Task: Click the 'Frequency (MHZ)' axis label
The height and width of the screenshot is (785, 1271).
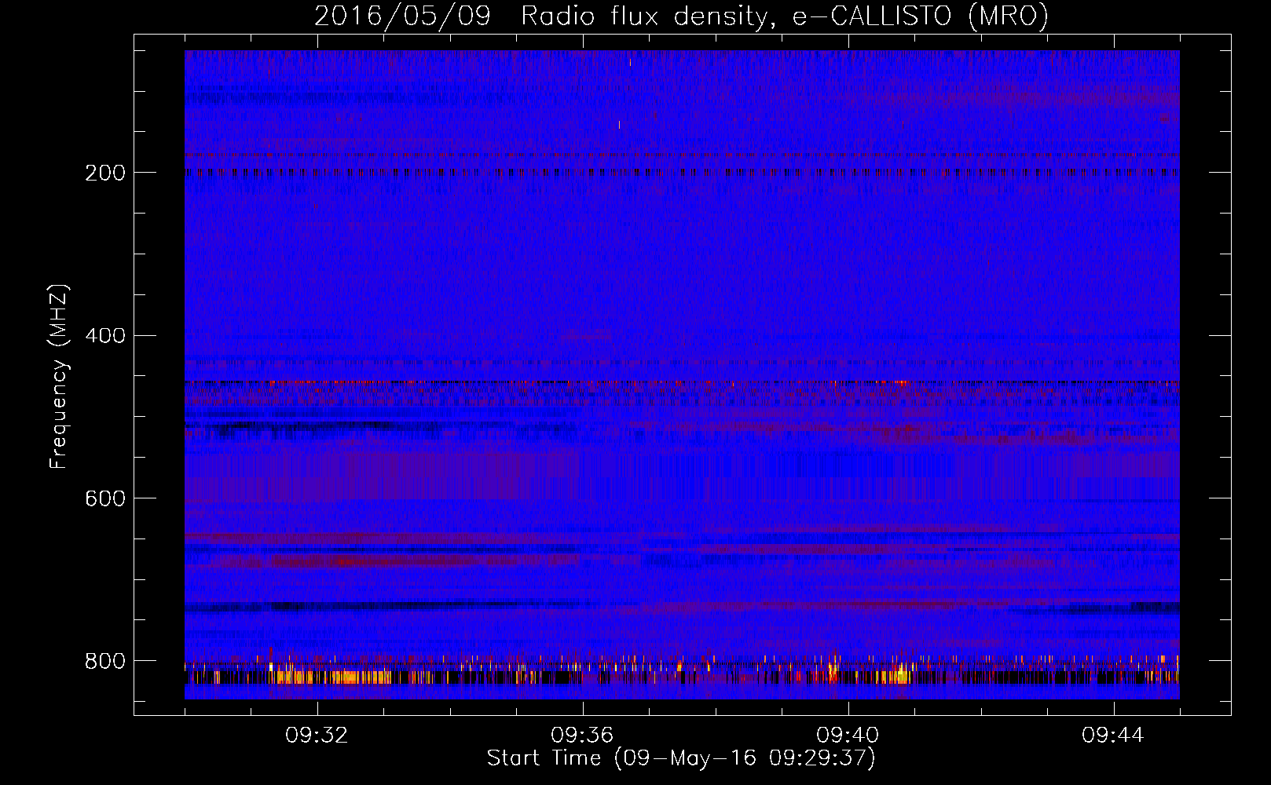Action: (59, 376)
